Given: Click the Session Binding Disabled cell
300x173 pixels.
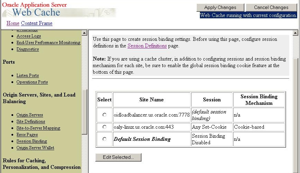Looking at the screenshot, I should click(x=212, y=139).
